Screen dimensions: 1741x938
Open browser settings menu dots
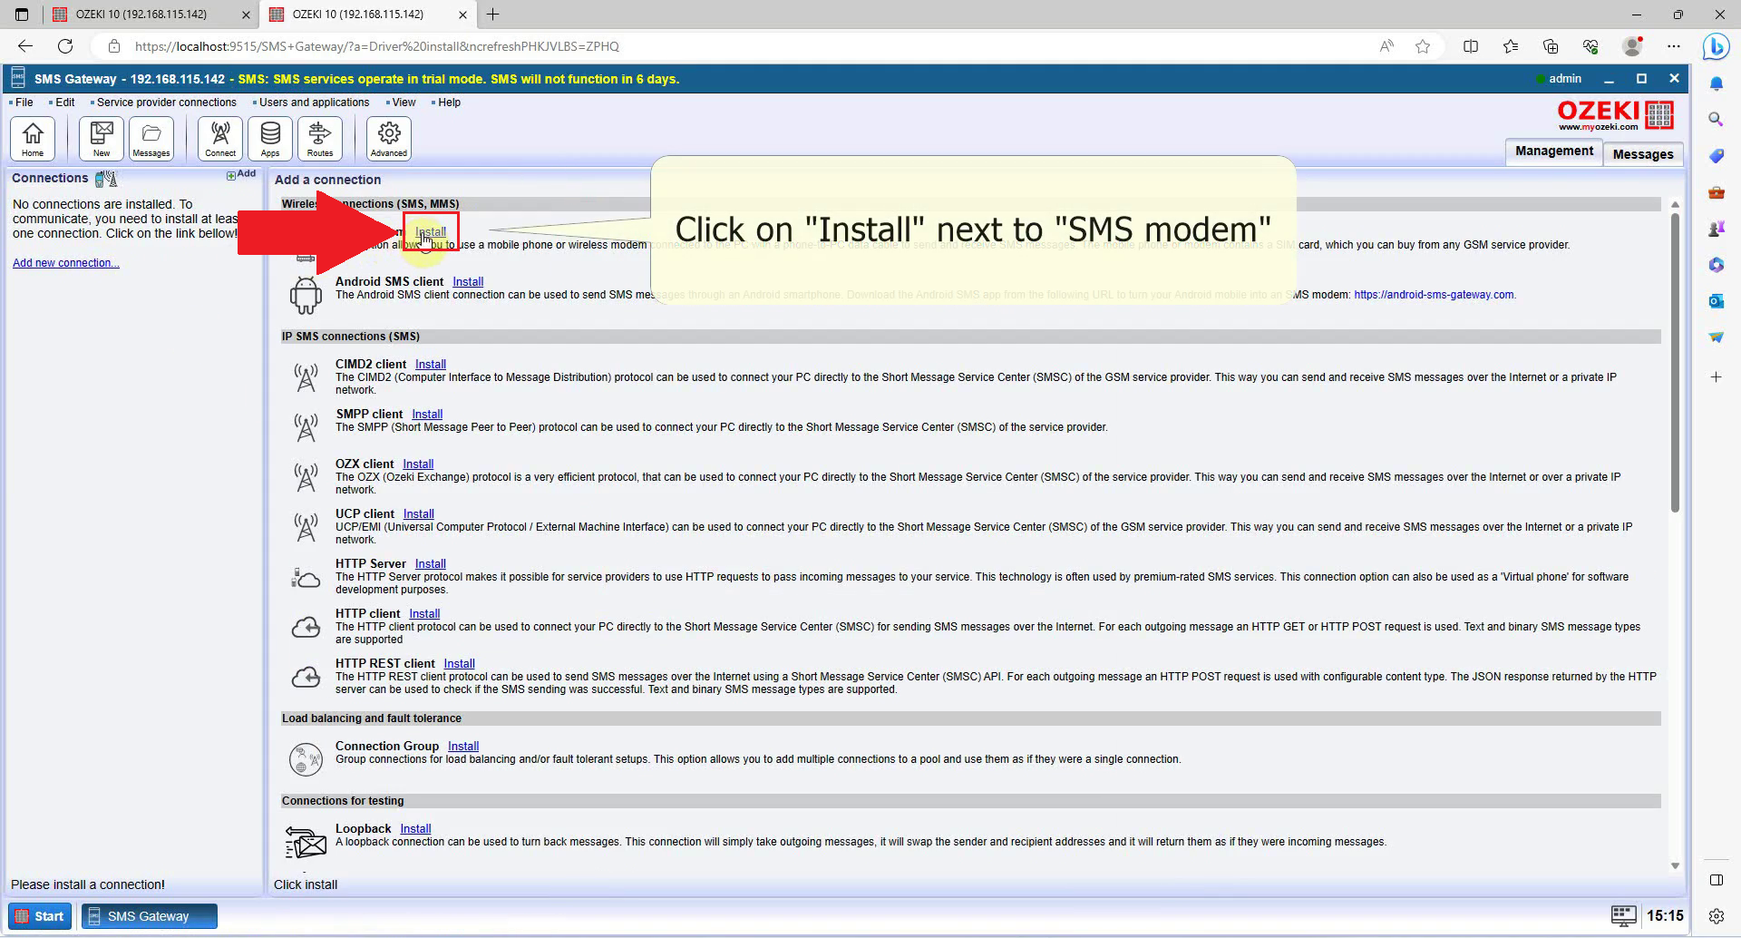[x=1674, y=46]
